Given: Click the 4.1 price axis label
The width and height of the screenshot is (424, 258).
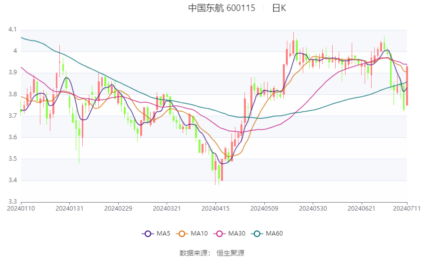Looking at the screenshot, I should pos(12,30).
